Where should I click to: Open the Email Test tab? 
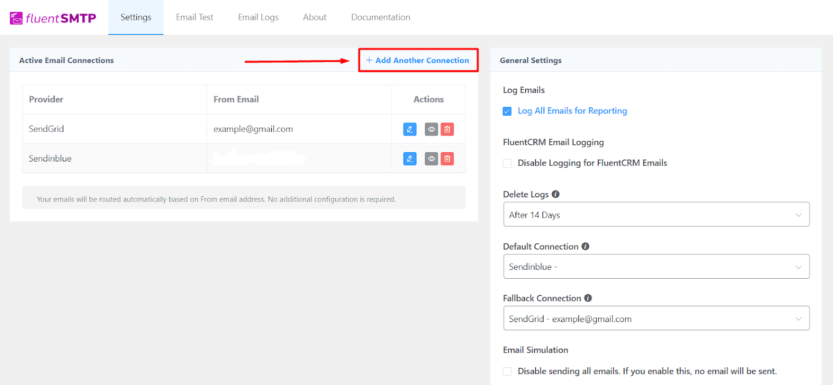(195, 17)
